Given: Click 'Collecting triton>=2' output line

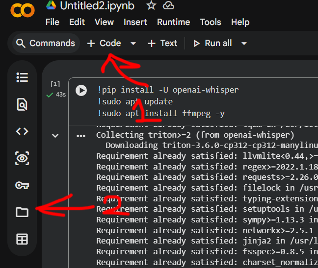Looking at the screenshot, I should pyautogui.click(x=195, y=135).
